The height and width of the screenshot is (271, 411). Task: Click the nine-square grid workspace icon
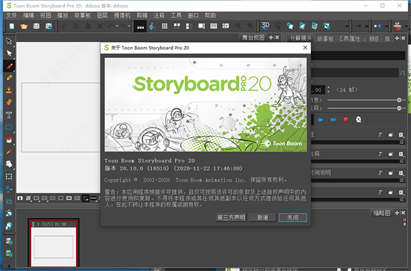[x=164, y=26]
